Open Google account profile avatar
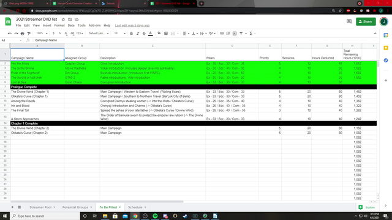The width and height of the screenshot is (392, 220). pos(384,22)
